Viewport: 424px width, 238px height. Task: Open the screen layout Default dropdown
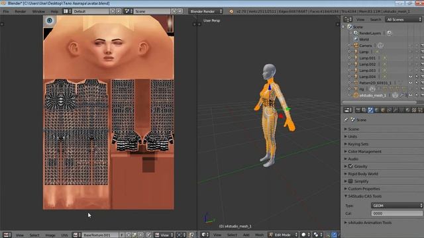coord(91,11)
